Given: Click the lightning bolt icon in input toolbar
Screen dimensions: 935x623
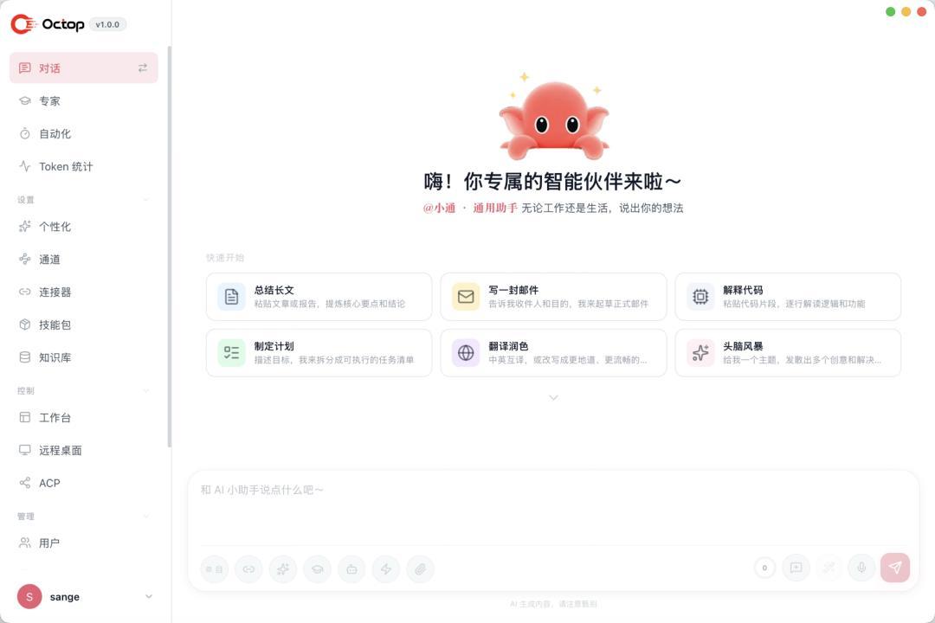Looking at the screenshot, I should [x=386, y=568].
